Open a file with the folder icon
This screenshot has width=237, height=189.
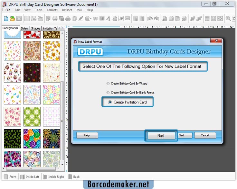(12, 19)
